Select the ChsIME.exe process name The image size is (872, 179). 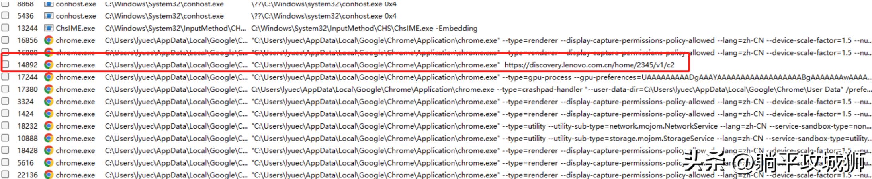coord(75,28)
